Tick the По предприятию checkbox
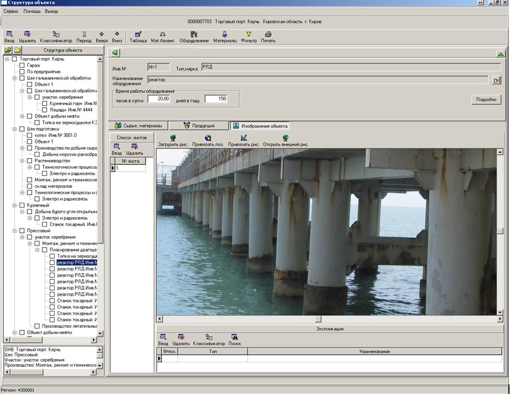510x394 pixels. [x=22, y=72]
